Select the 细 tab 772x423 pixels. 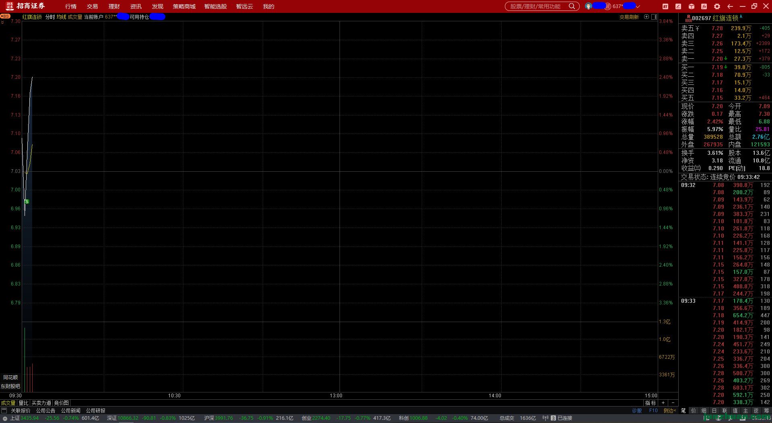coord(704,411)
